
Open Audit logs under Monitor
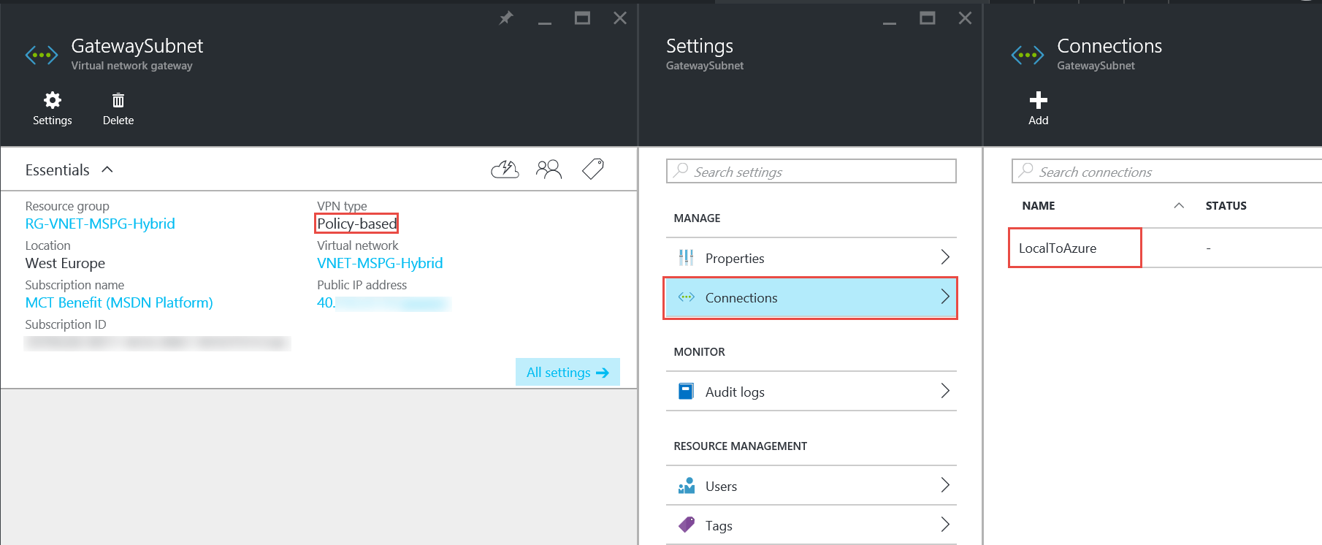coord(811,392)
